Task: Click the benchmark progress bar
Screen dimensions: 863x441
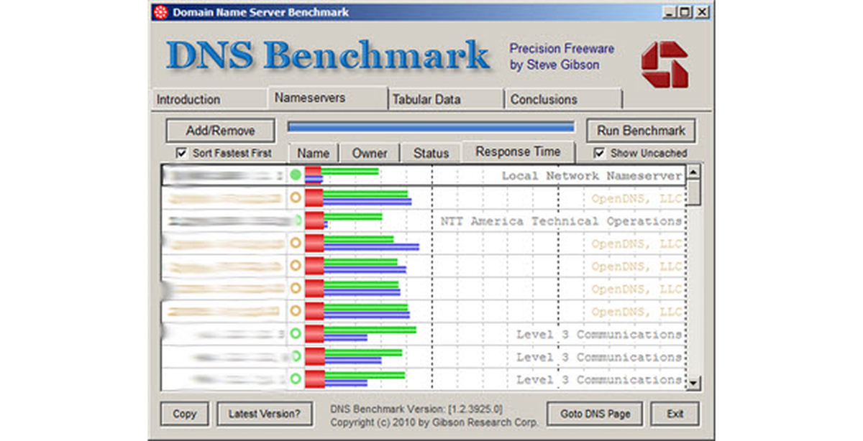Action: [x=431, y=127]
